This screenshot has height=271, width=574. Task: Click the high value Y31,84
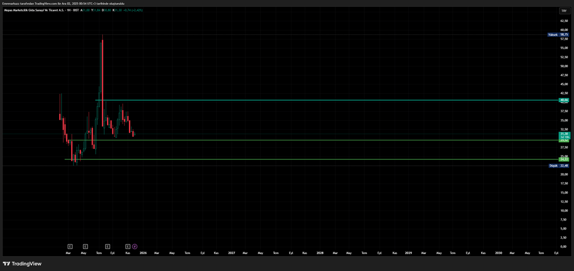[96, 10]
